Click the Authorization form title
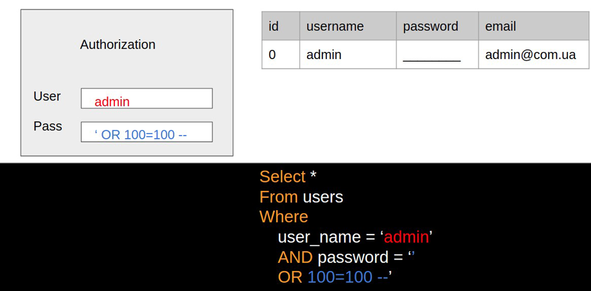Viewport: 591px width, 291px height. click(x=118, y=44)
